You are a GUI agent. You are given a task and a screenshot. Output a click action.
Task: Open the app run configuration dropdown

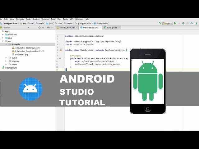167,23
